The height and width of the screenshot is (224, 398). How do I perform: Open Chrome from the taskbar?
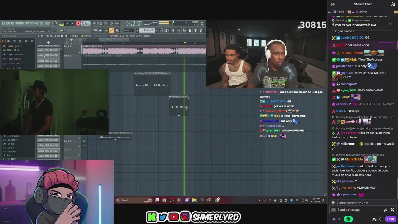164,200
